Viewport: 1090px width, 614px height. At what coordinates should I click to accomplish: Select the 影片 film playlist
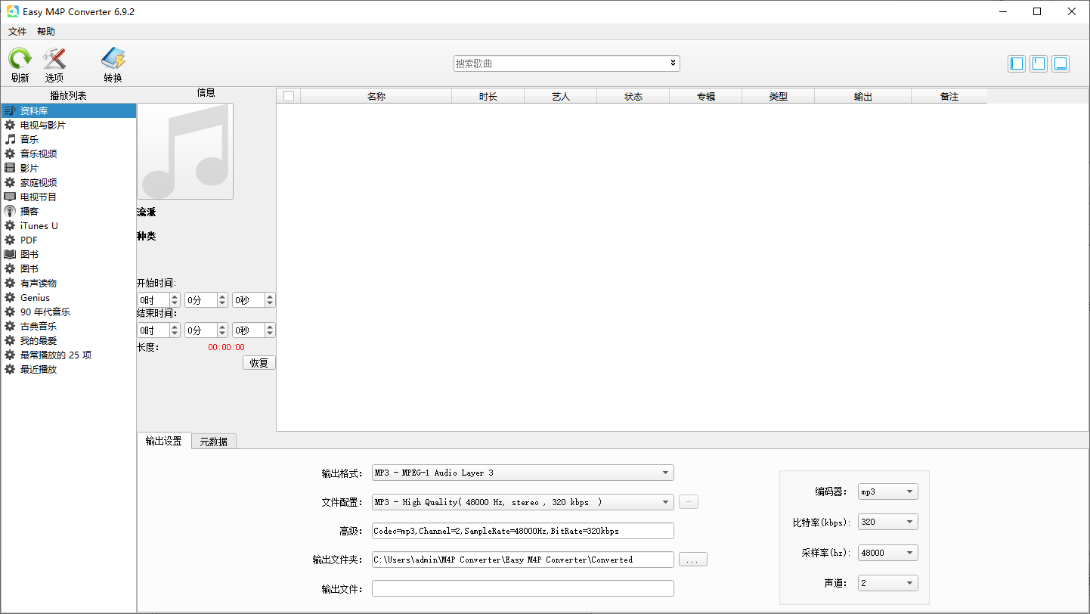coord(69,168)
